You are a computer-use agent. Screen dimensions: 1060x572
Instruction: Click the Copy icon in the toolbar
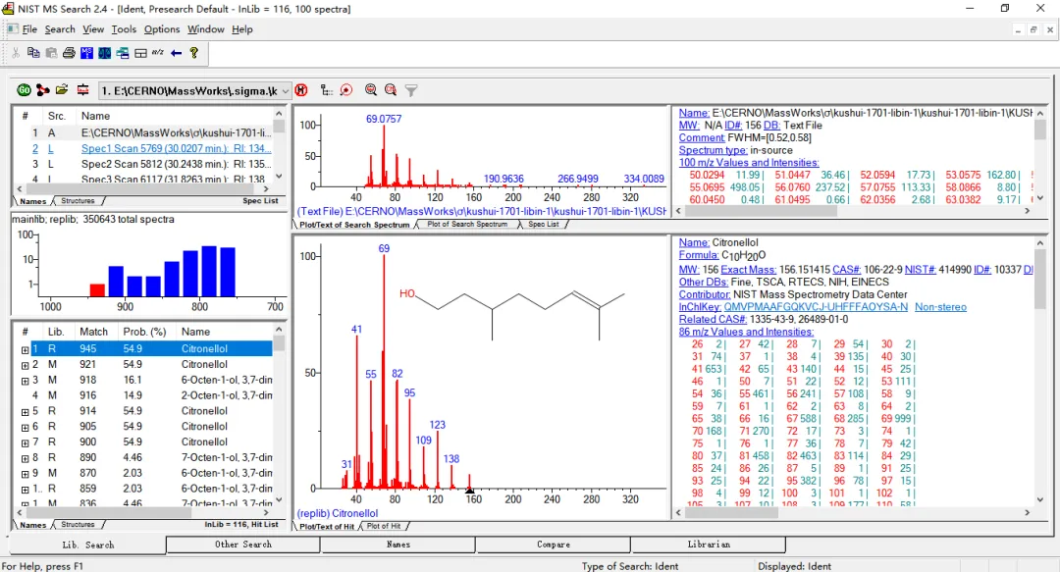34,53
